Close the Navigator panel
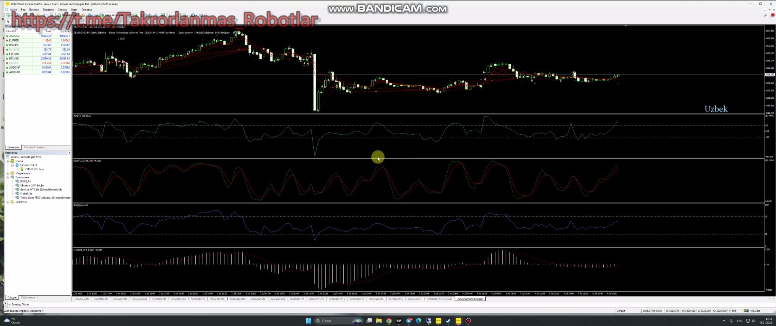This screenshot has width=776, height=326. point(69,153)
